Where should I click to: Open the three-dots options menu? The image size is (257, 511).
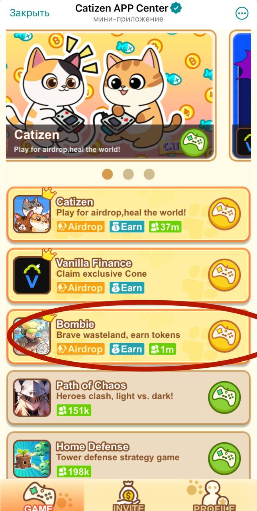242,13
